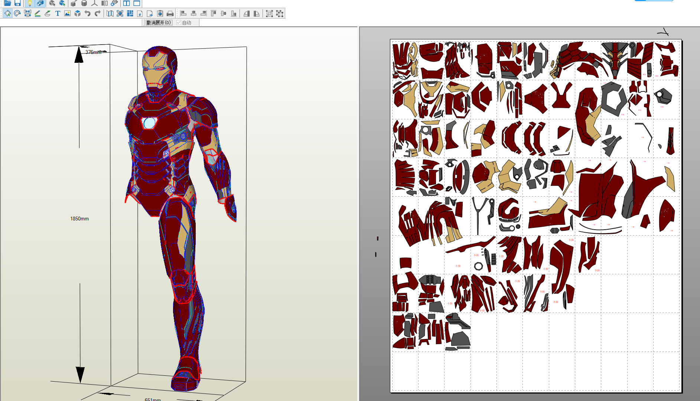Undo the last action
Viewport: 700px width, 401px height.
[88, 14]
